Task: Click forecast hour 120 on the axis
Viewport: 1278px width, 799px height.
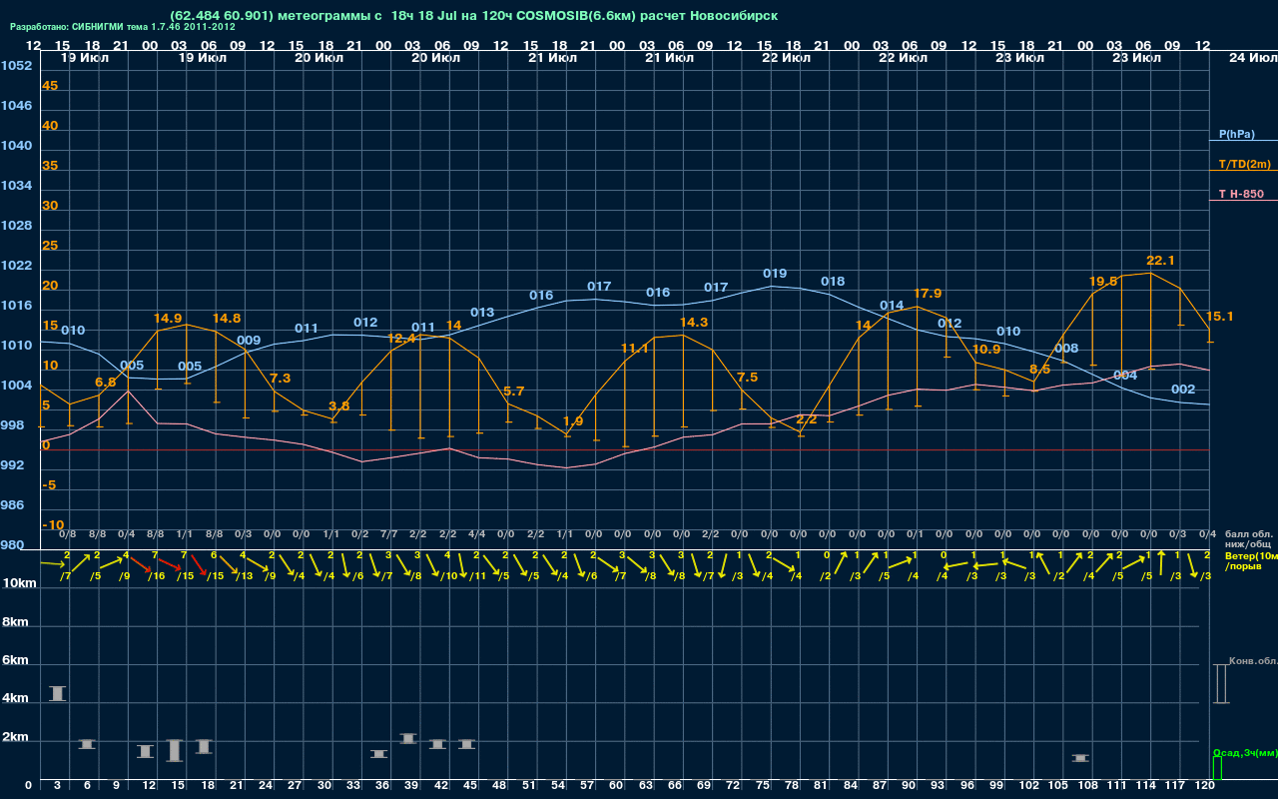Action: (1205, 787)
